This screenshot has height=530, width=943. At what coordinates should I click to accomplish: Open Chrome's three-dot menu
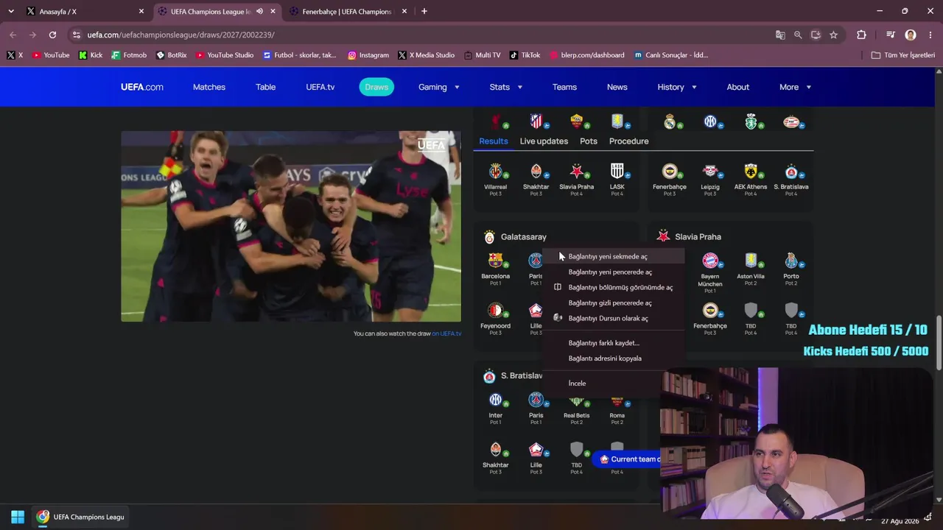pos(930,35)
